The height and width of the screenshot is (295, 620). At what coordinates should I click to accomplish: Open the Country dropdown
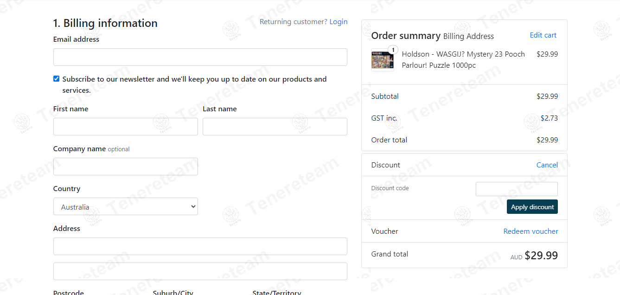(x=126, y=206)
